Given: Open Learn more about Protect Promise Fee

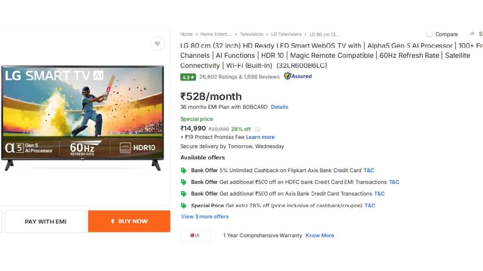Looking at the screenshot, I should [260, 137].
